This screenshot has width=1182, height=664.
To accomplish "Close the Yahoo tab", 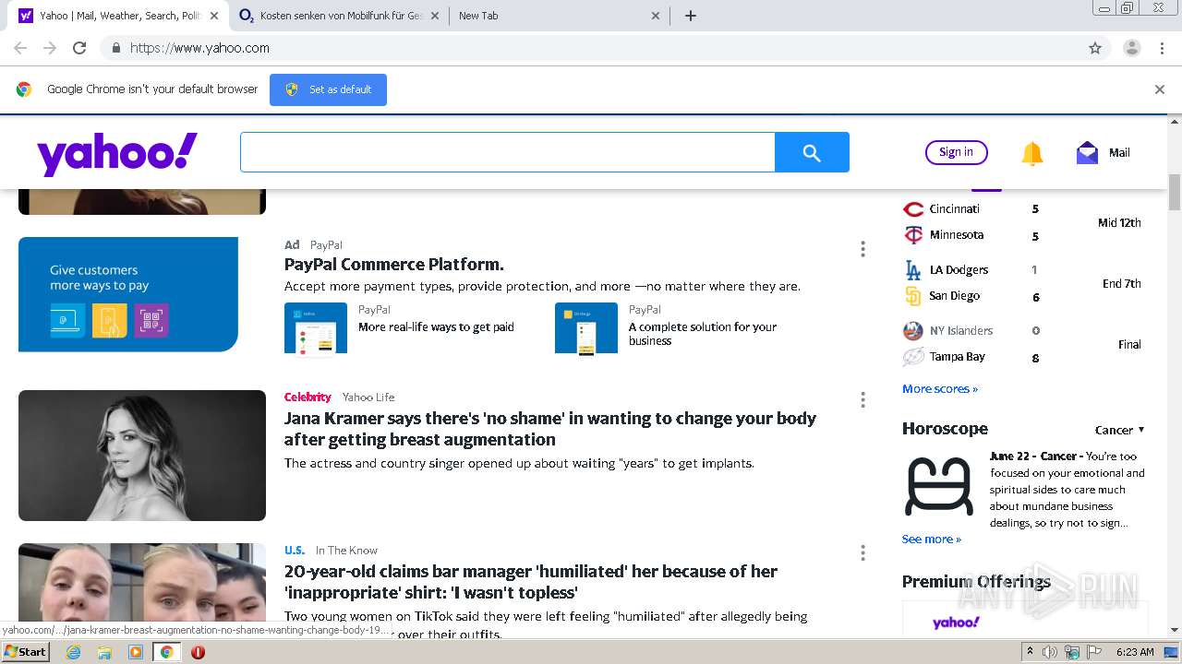I will point(214,16).
